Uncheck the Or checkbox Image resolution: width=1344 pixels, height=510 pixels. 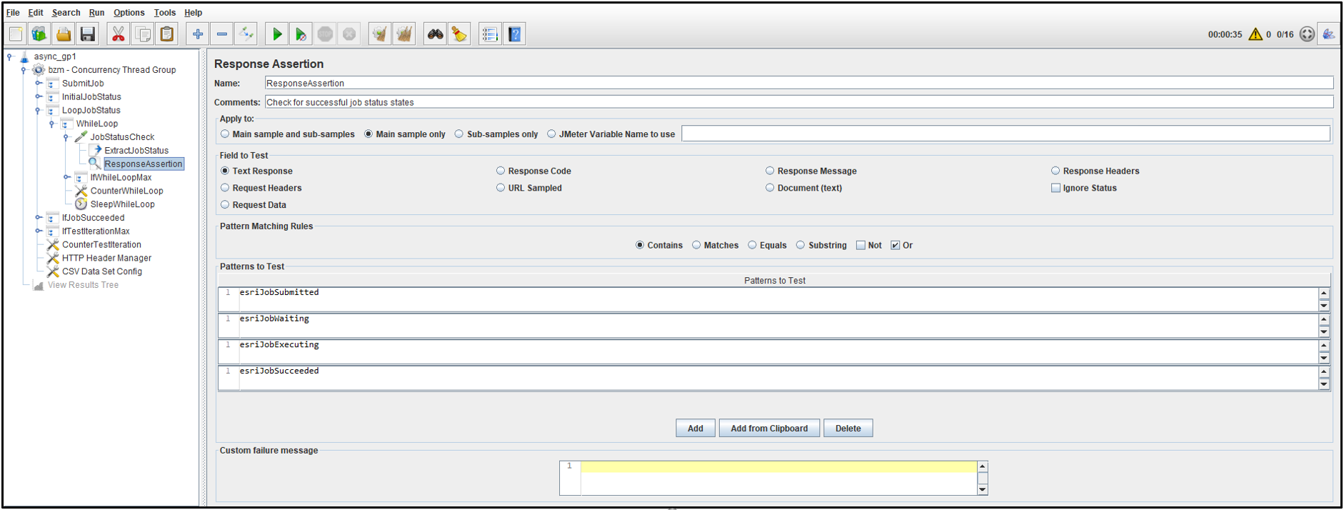[x=895, y=245]
